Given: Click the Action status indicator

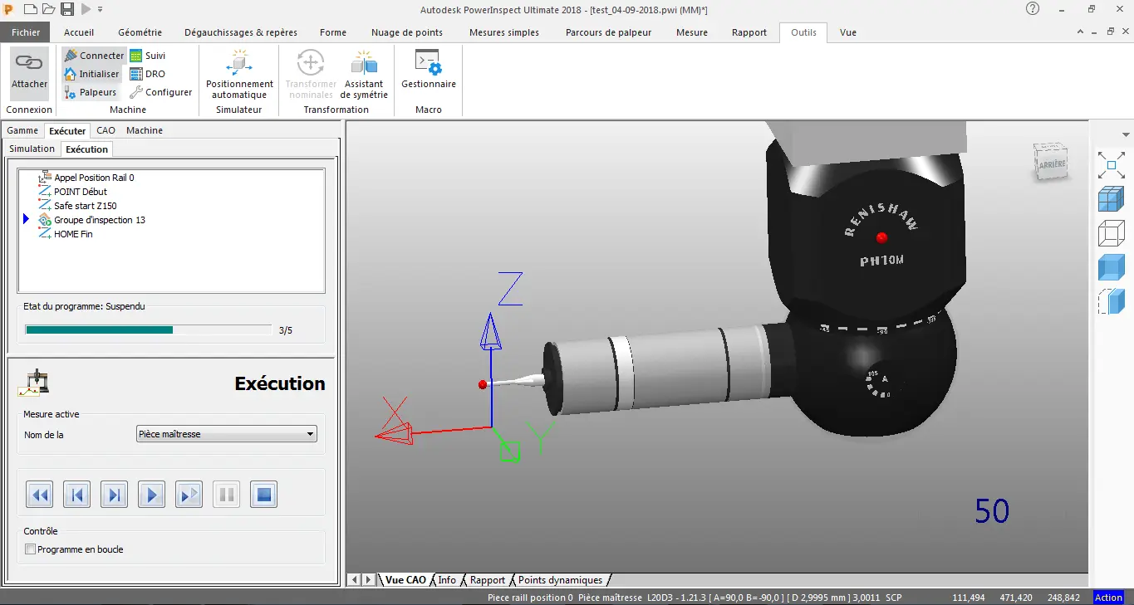Looking at the screenshot, I should point(1108,598).
